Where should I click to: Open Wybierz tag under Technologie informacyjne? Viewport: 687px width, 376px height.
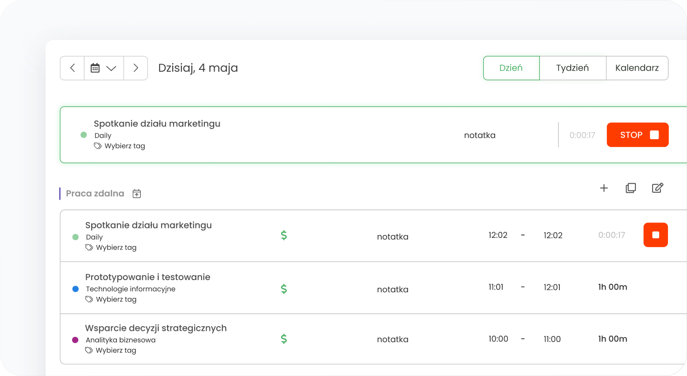point(111,299)
